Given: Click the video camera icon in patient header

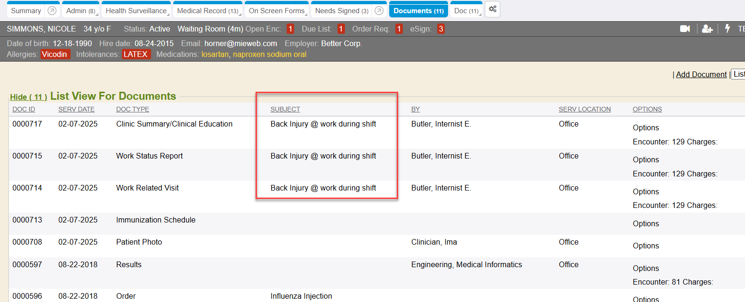Looking at the screenshot, I should 685,29.
